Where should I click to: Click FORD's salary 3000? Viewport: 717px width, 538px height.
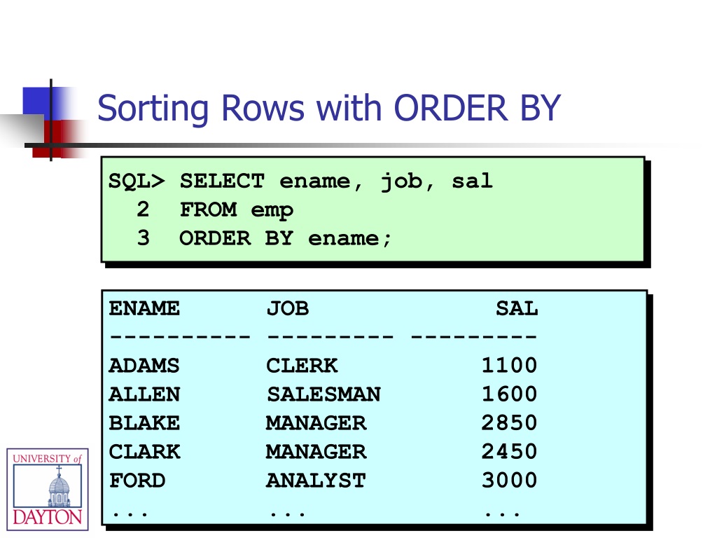[x=510, y=481]
